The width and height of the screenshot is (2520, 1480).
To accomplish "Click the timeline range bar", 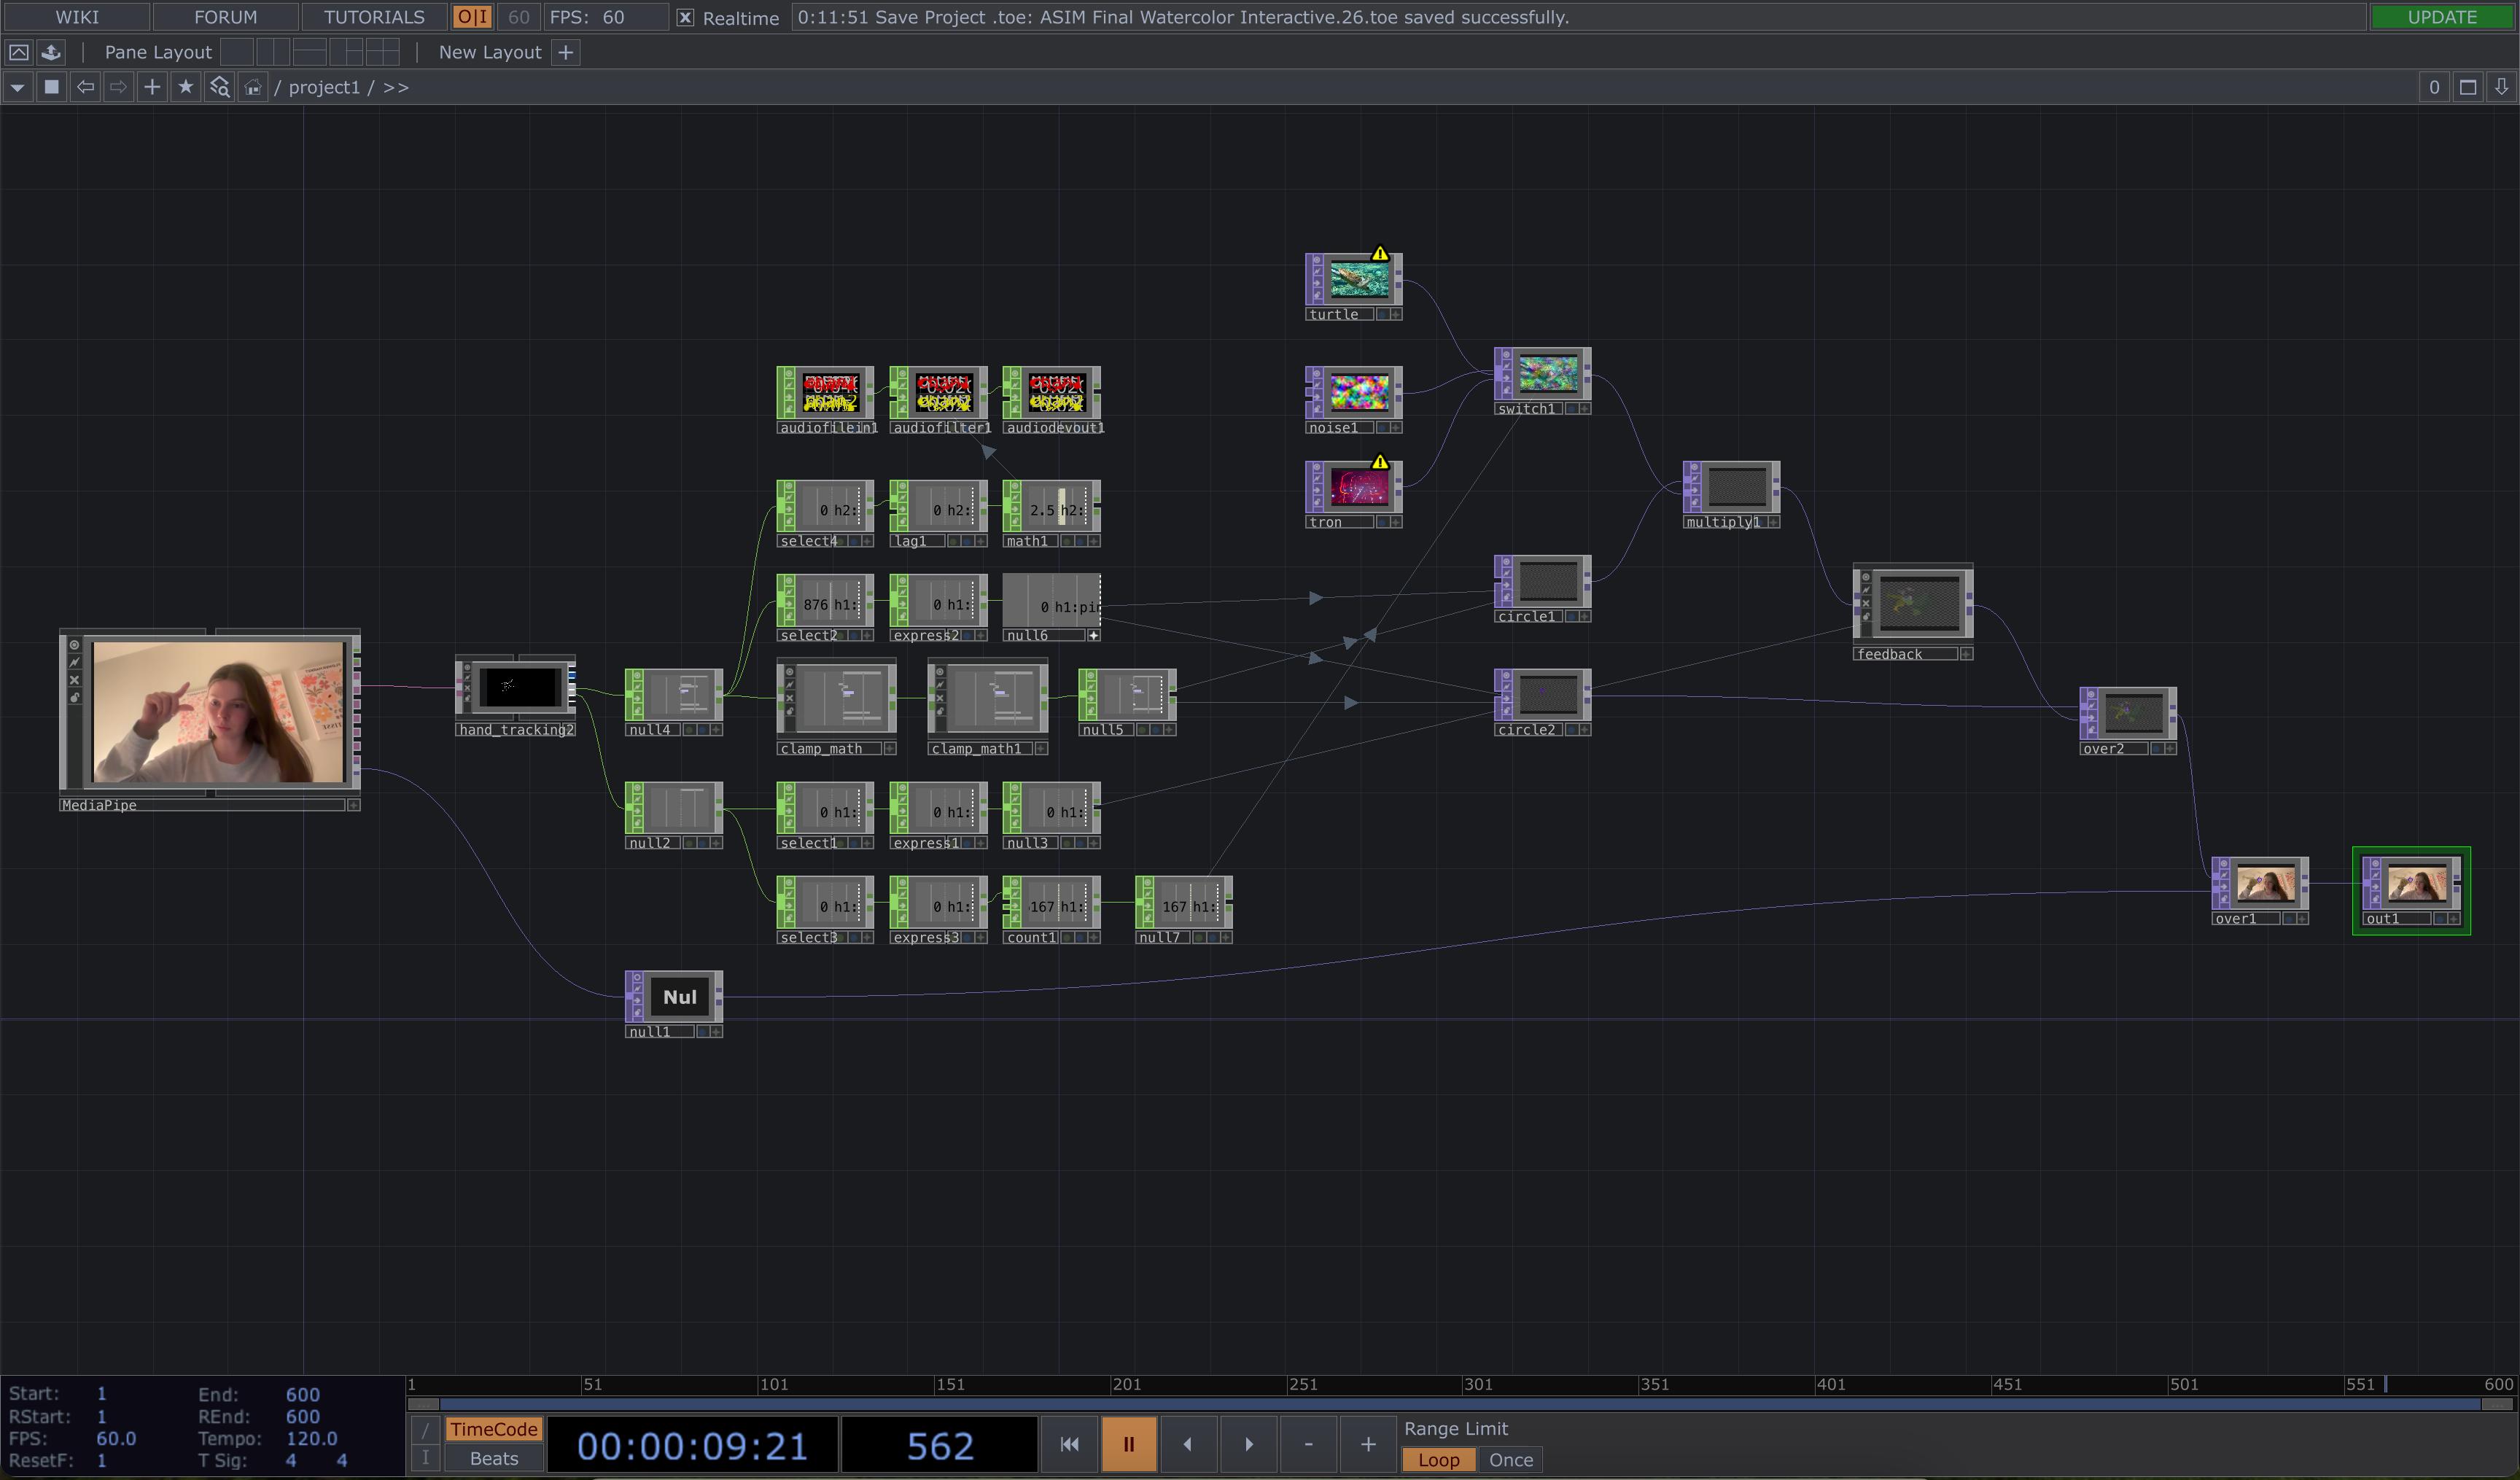I will 1460,1404.
